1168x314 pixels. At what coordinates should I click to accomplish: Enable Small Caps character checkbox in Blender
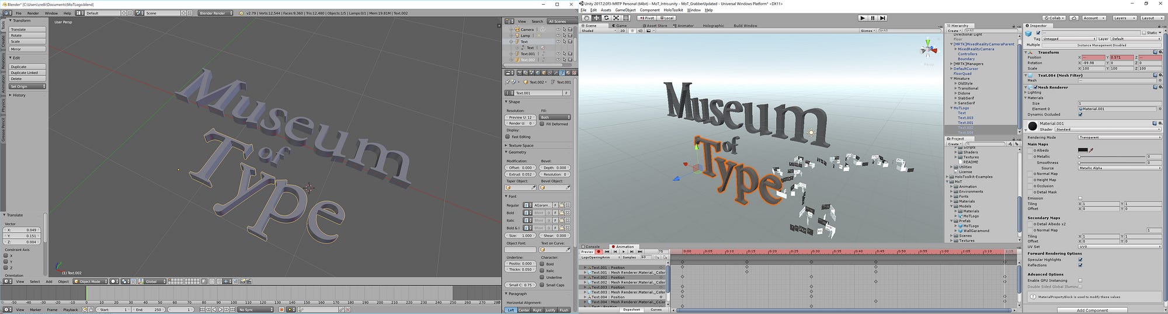(542, 285)
